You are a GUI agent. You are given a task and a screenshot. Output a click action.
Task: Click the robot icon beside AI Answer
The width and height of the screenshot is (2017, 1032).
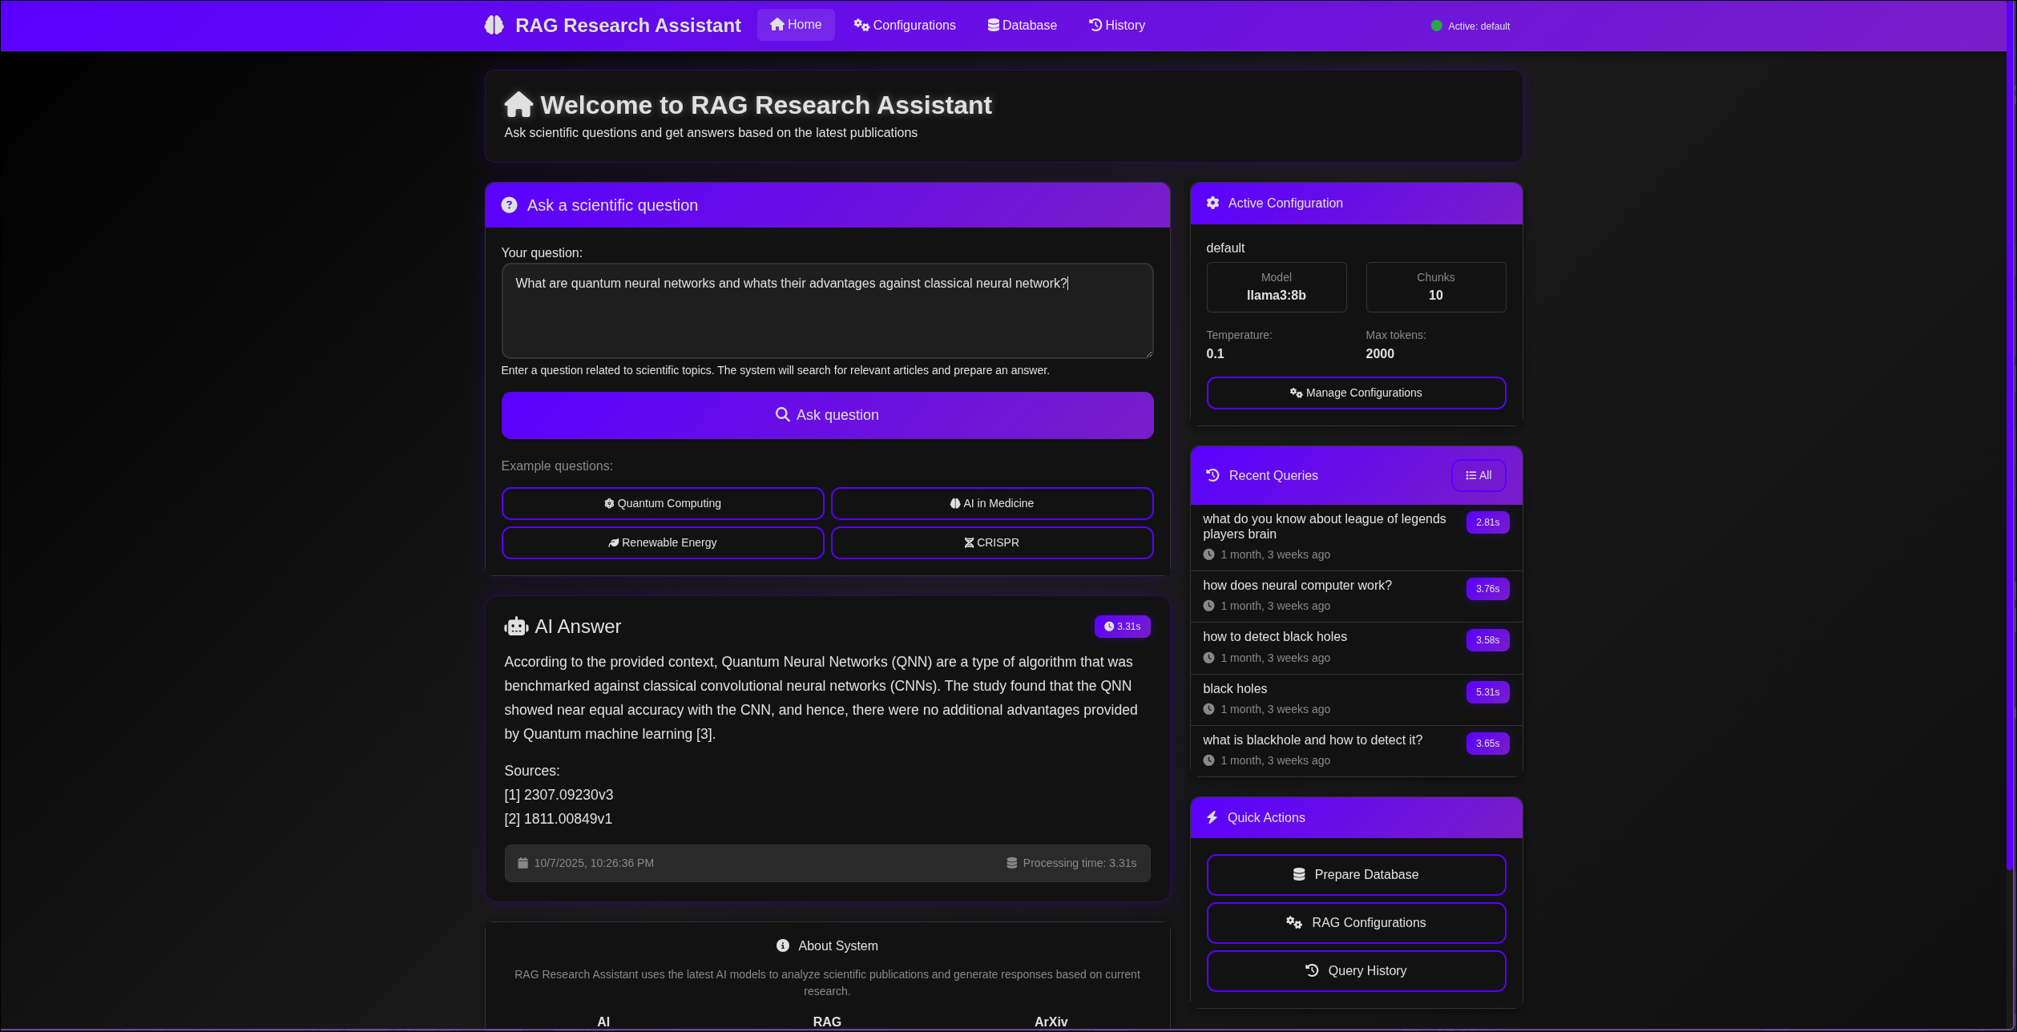pyautogui.click(x=516, y=627)
